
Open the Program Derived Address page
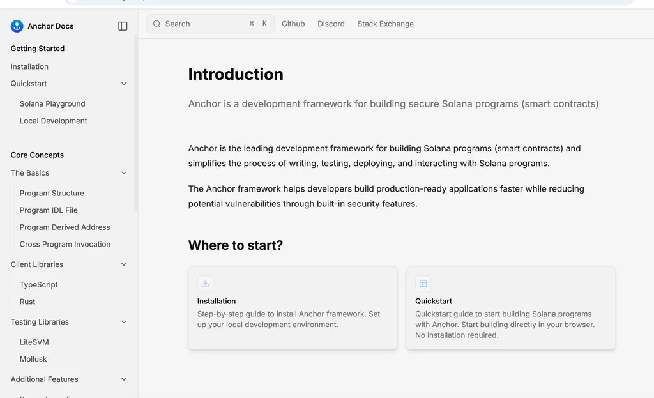(65, 227)
